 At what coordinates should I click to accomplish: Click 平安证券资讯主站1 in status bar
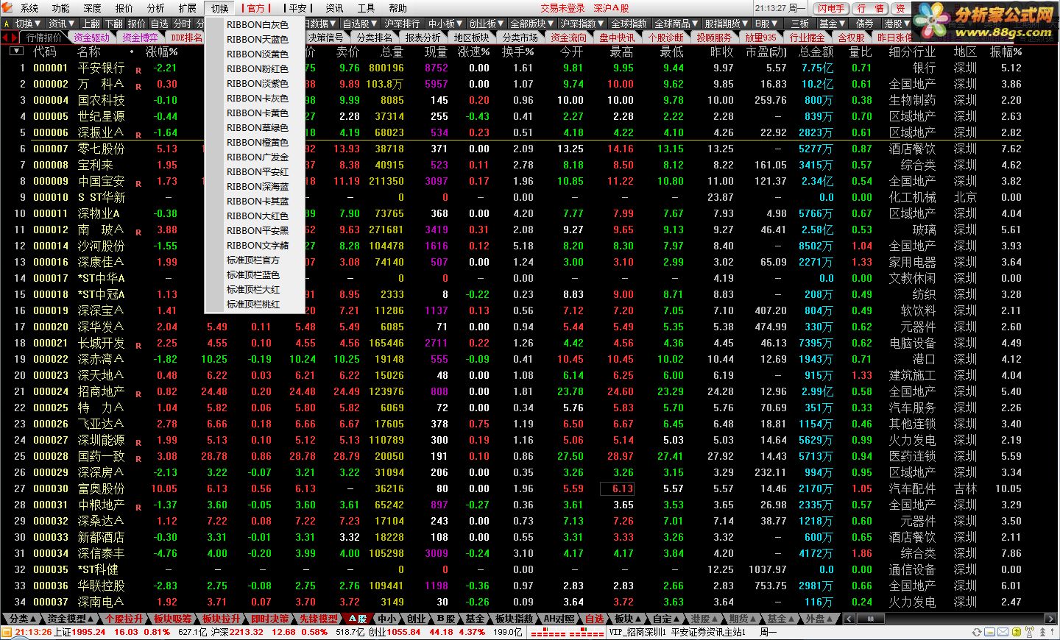708,632
